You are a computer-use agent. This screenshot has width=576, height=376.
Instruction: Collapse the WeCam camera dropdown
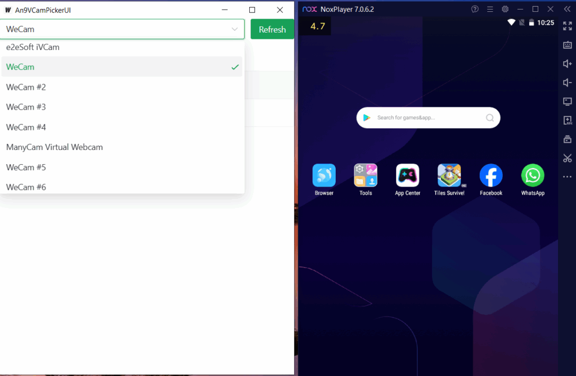click(235, 29)
